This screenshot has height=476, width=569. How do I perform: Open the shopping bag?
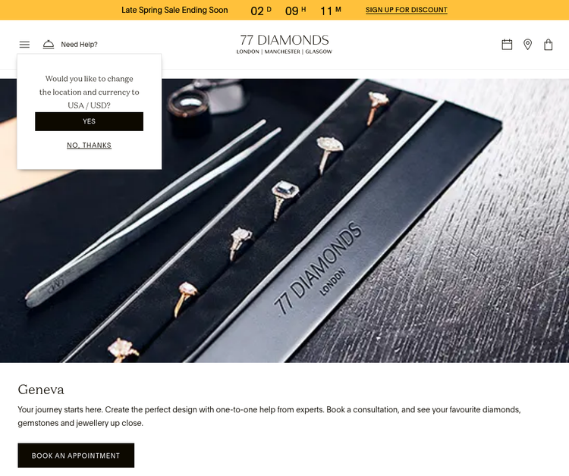tap(548, 45)
